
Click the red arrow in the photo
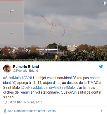click(47, 21)
